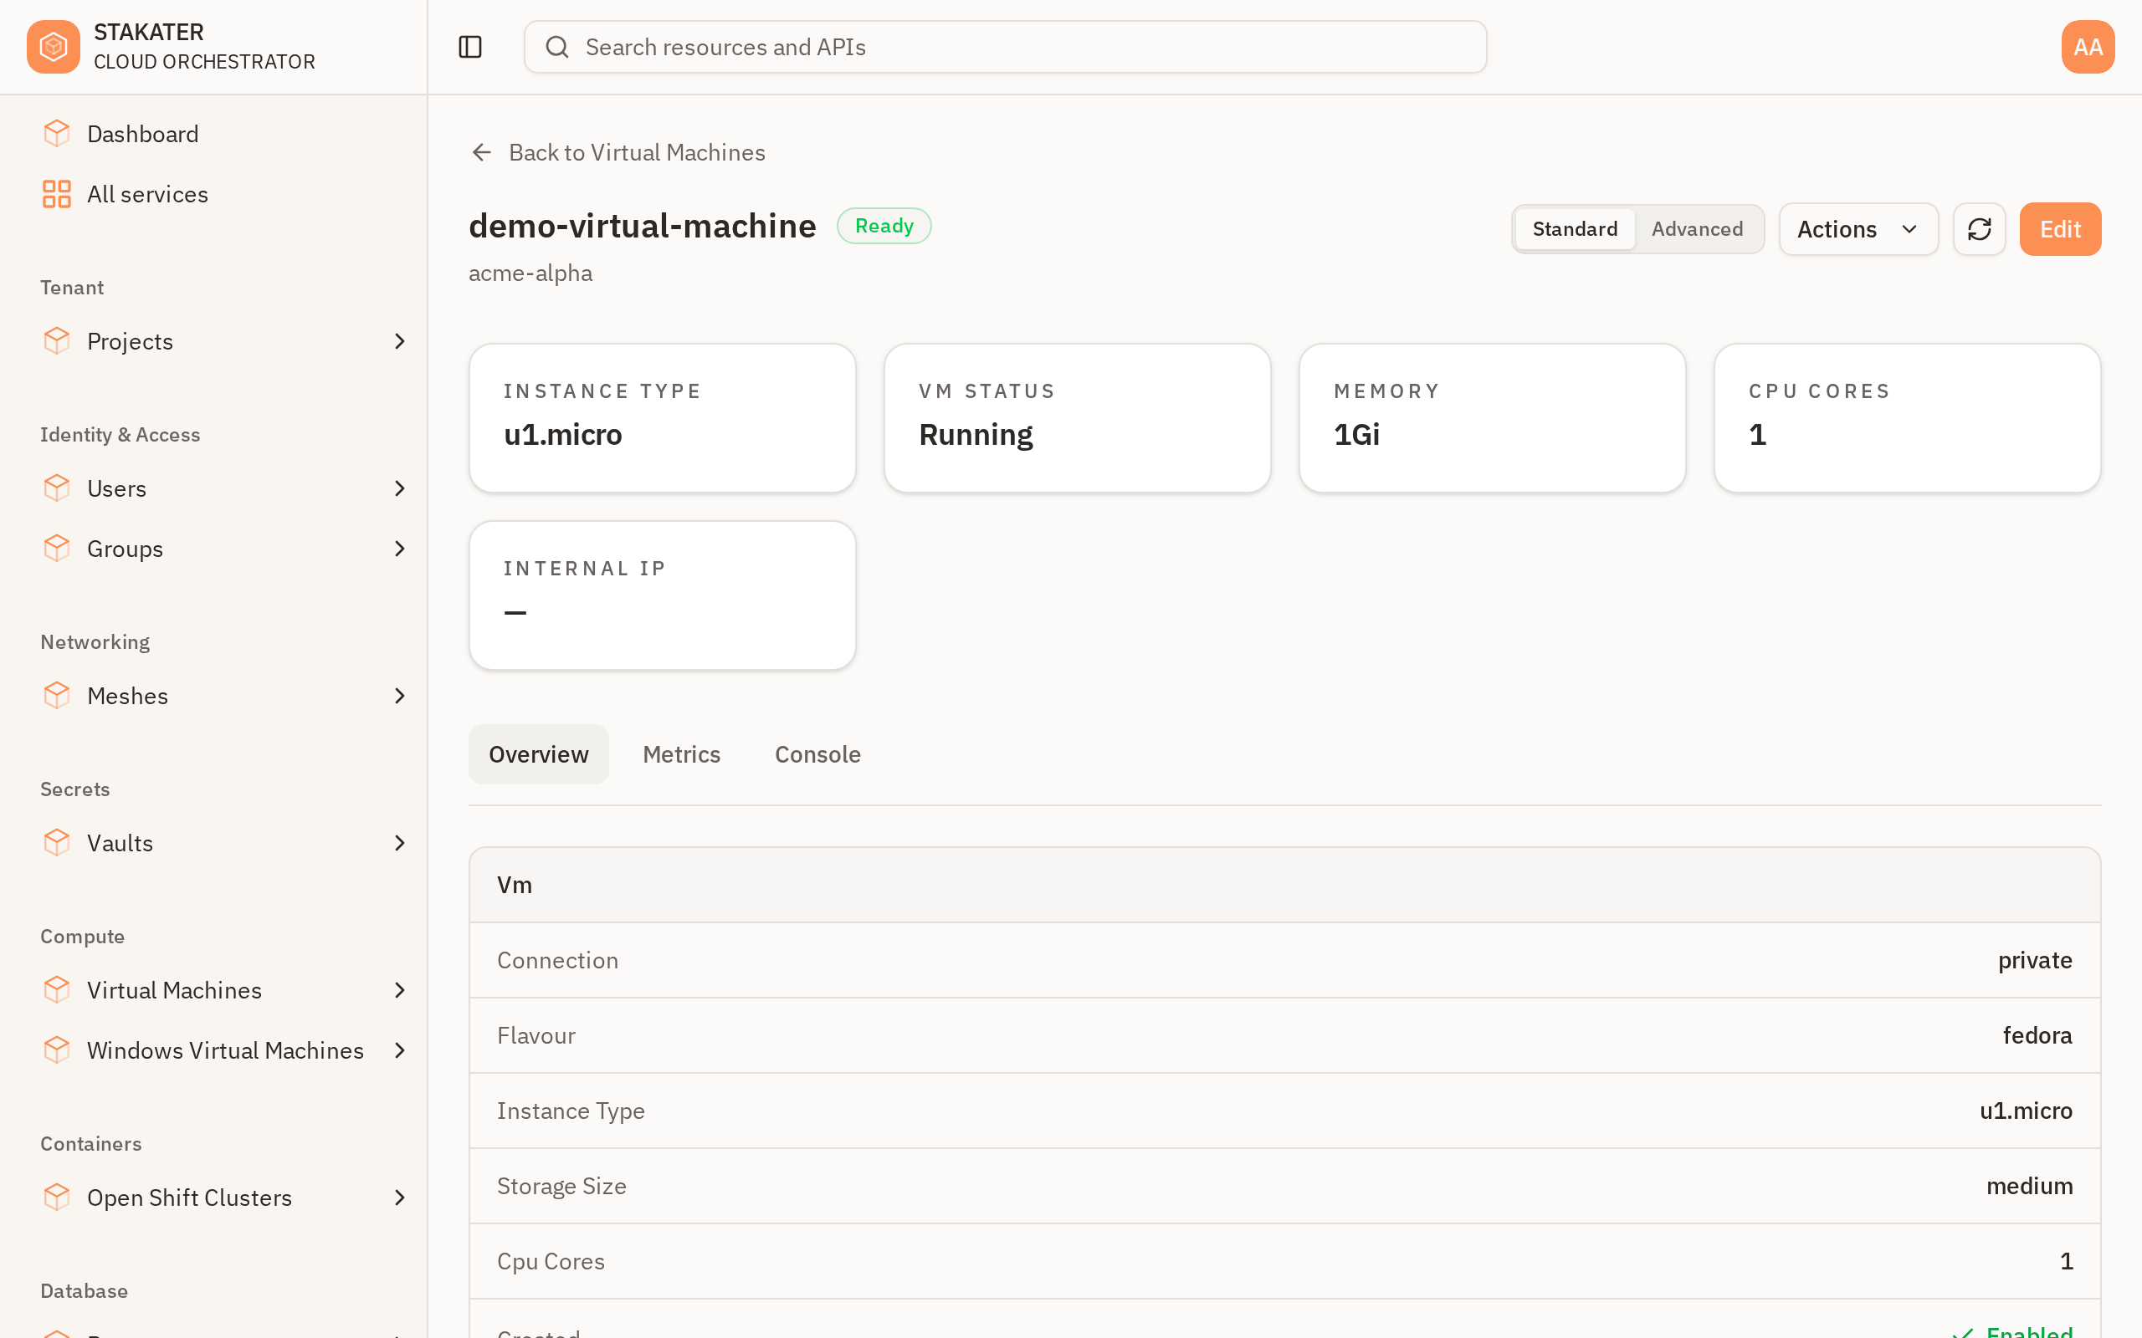Expand the Open Shift Clusters chevron
Screen dimensions: 2142x1338
(x=400, y=1198)
